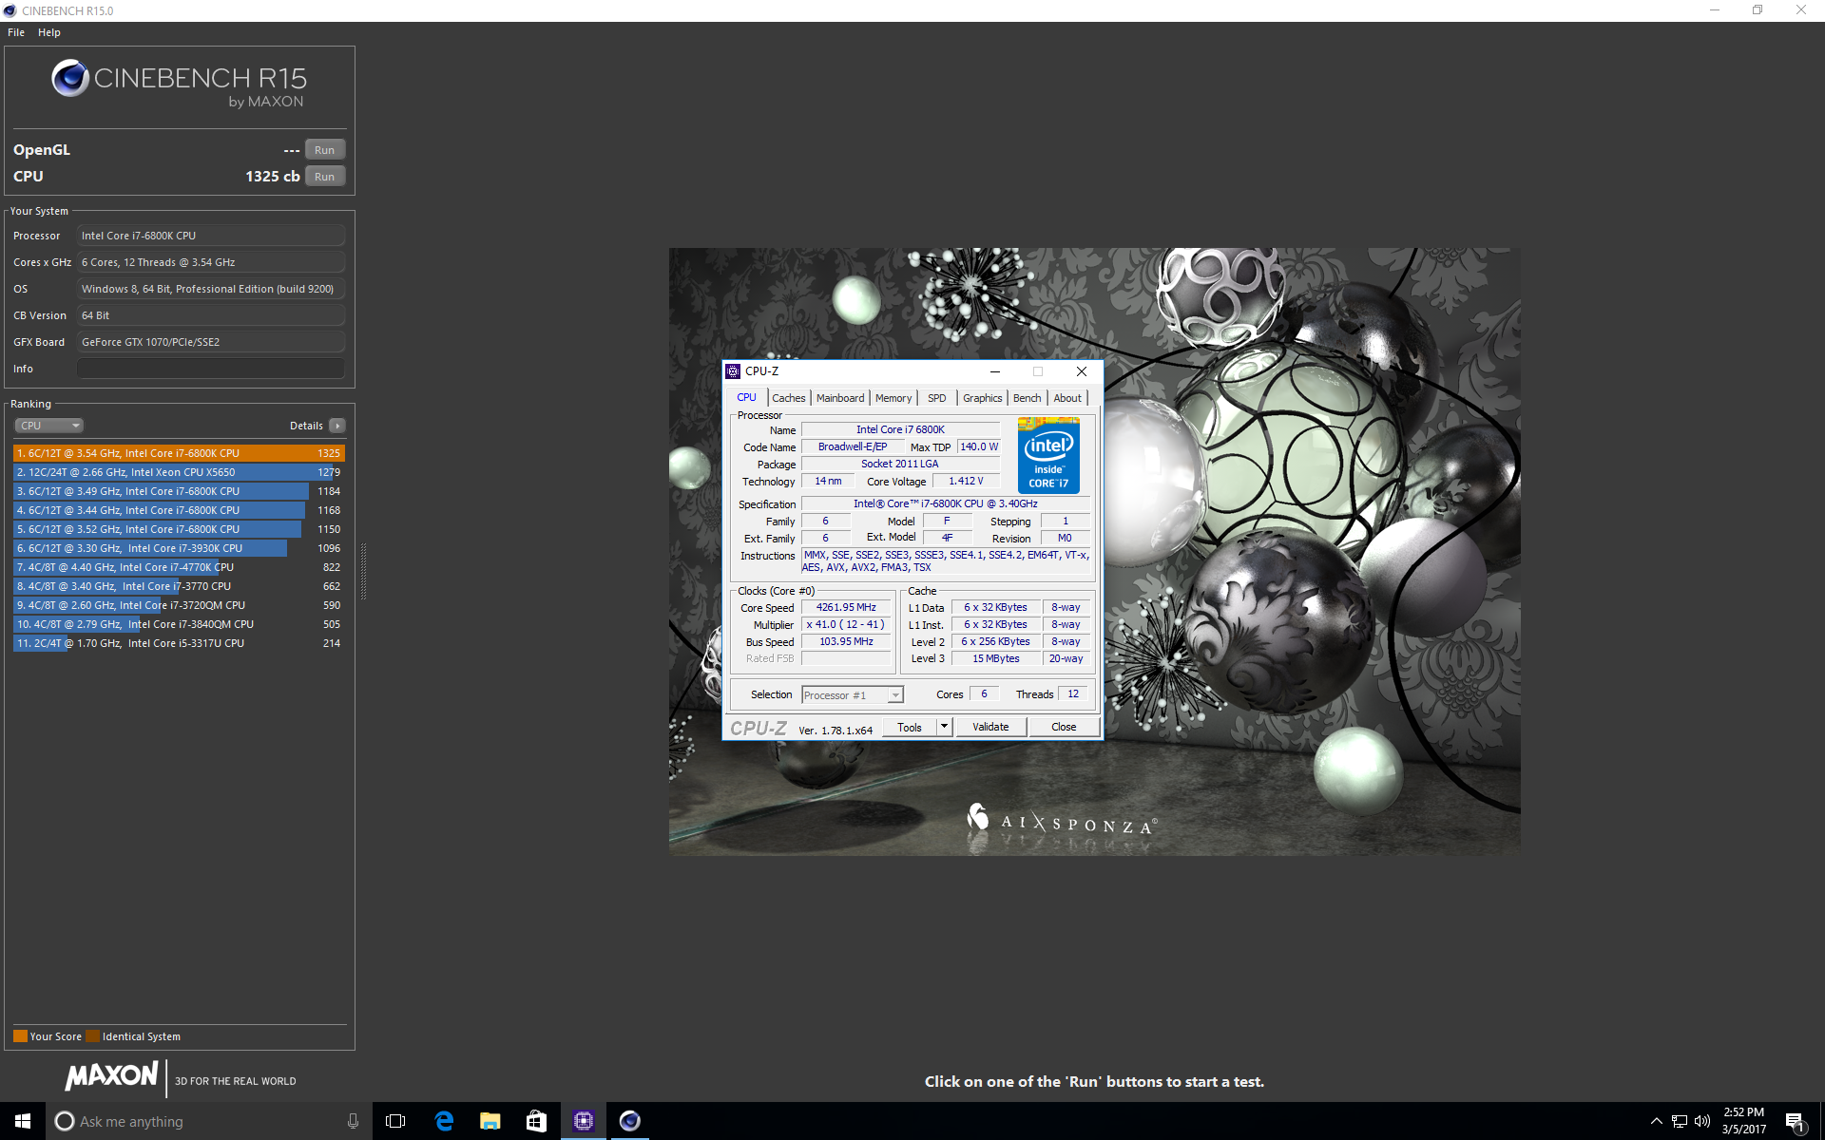Open the File menu

tap(16, 32)
